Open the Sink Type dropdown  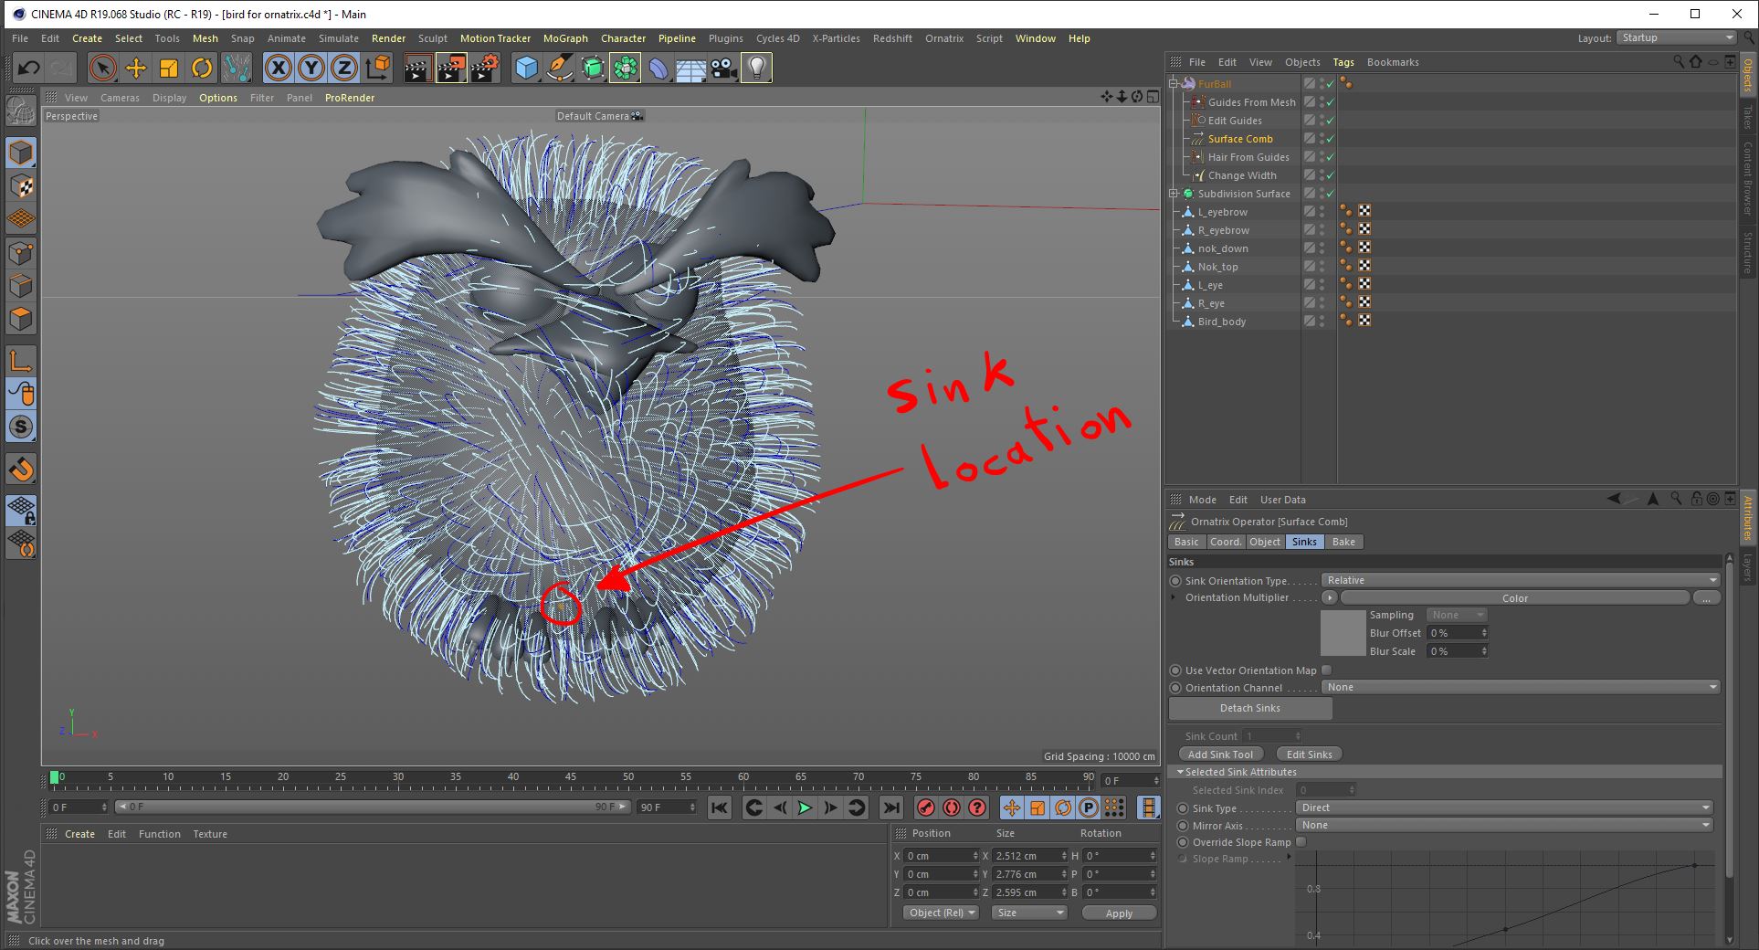point(1503,807)
